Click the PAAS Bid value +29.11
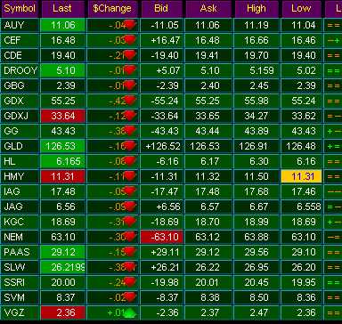The image size is (342, 324). [x=161, y=252]
